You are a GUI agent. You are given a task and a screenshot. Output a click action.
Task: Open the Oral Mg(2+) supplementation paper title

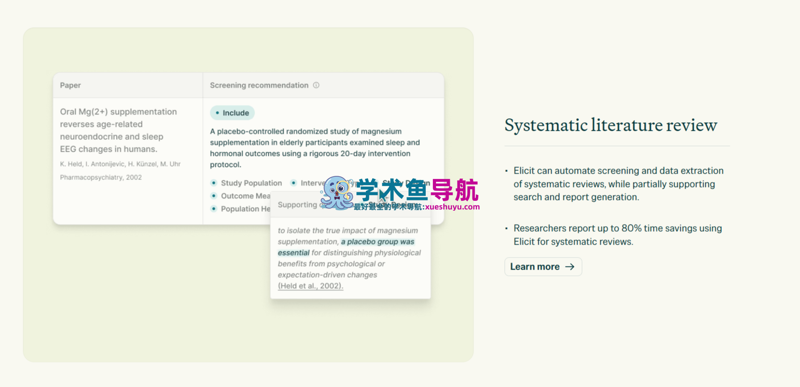tap(118, 130)
